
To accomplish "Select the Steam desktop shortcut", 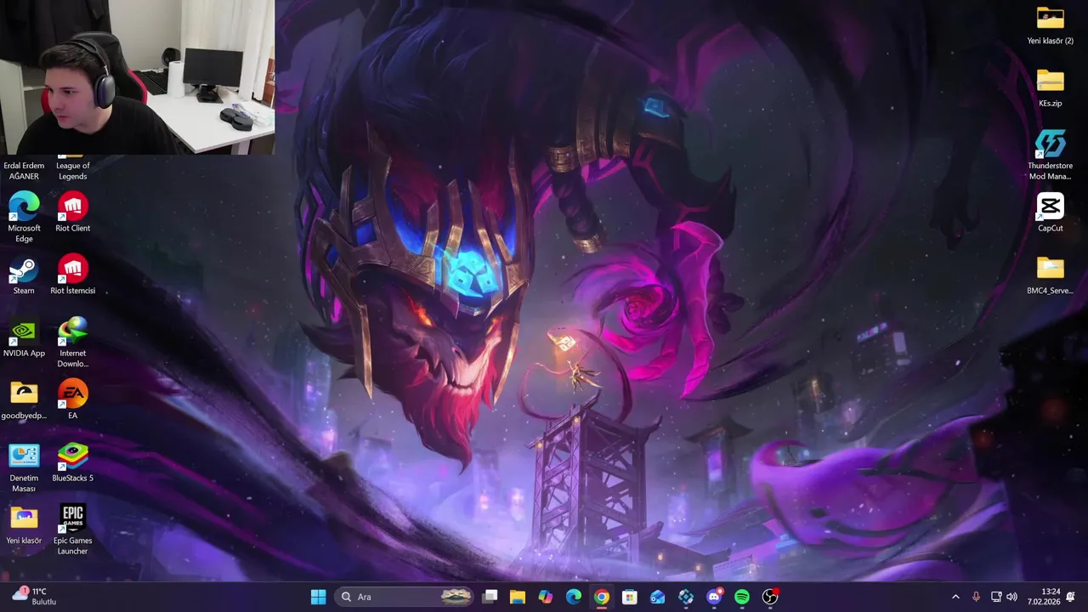I will (x=24, y=269).
